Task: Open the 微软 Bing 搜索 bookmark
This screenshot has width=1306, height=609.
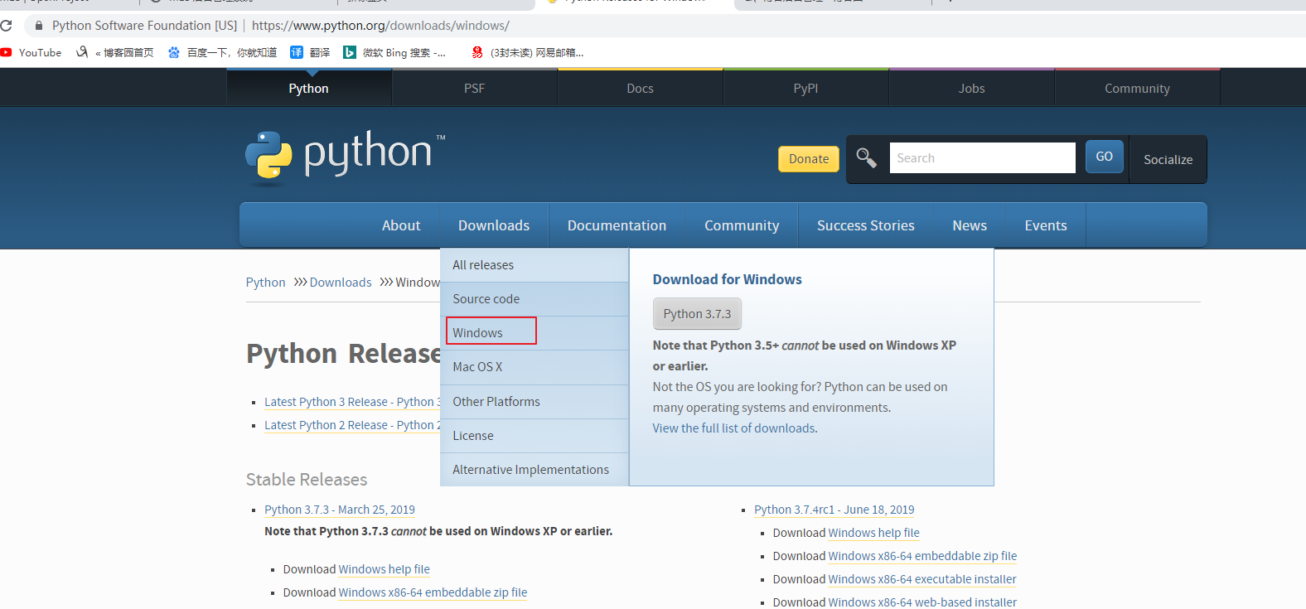Action: [394, 52]
